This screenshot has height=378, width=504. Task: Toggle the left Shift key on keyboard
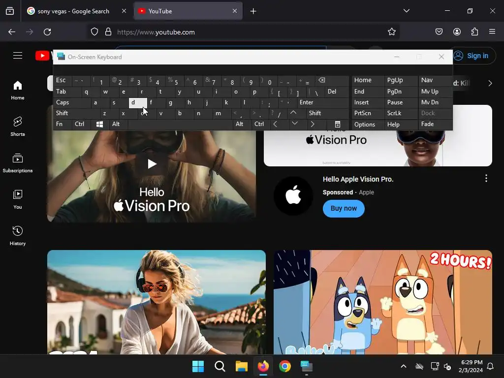click(x=76, y=113)
